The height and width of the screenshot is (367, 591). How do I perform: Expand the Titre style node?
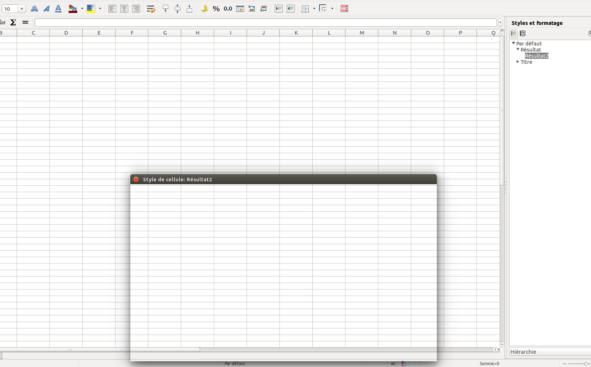(518, 62)
